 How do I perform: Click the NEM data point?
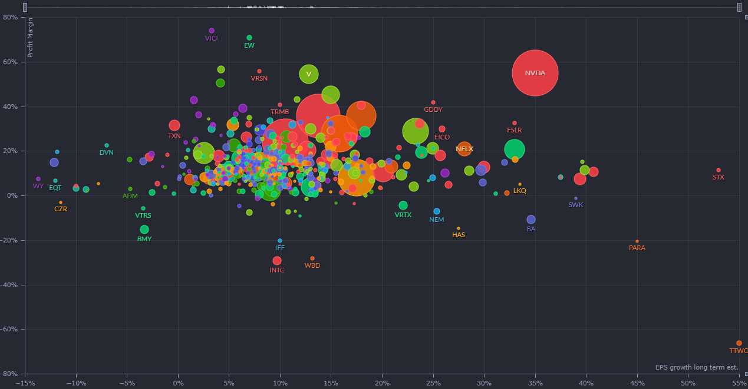(x=437, y=211)
